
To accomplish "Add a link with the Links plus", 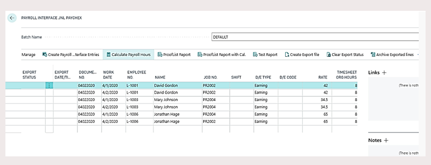I will coord(384,73).
